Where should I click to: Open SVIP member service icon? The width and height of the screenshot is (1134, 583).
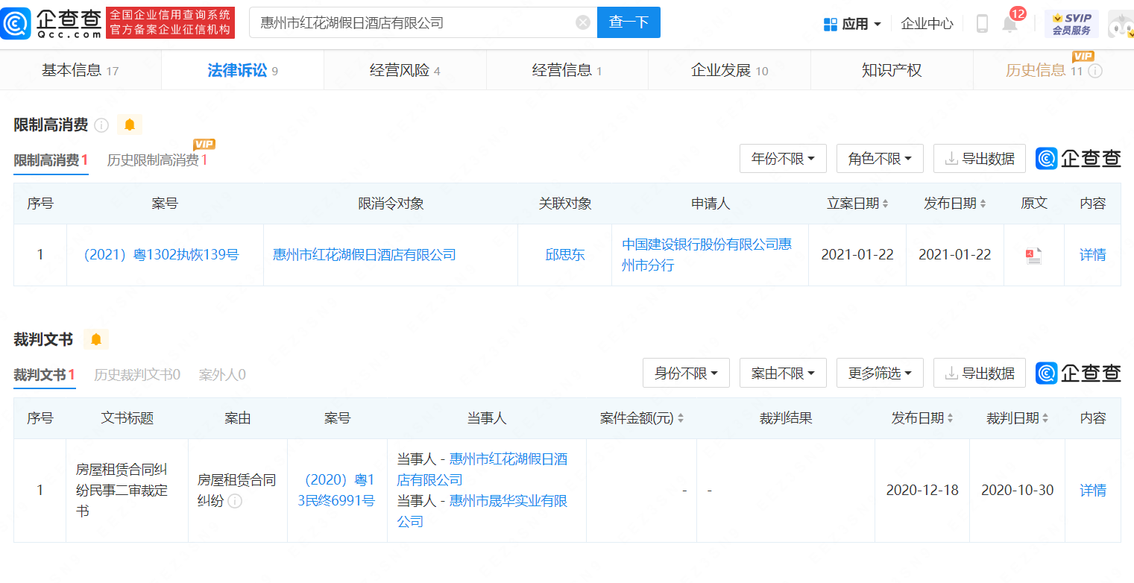pyautogui.click(x=1071, y=24)
